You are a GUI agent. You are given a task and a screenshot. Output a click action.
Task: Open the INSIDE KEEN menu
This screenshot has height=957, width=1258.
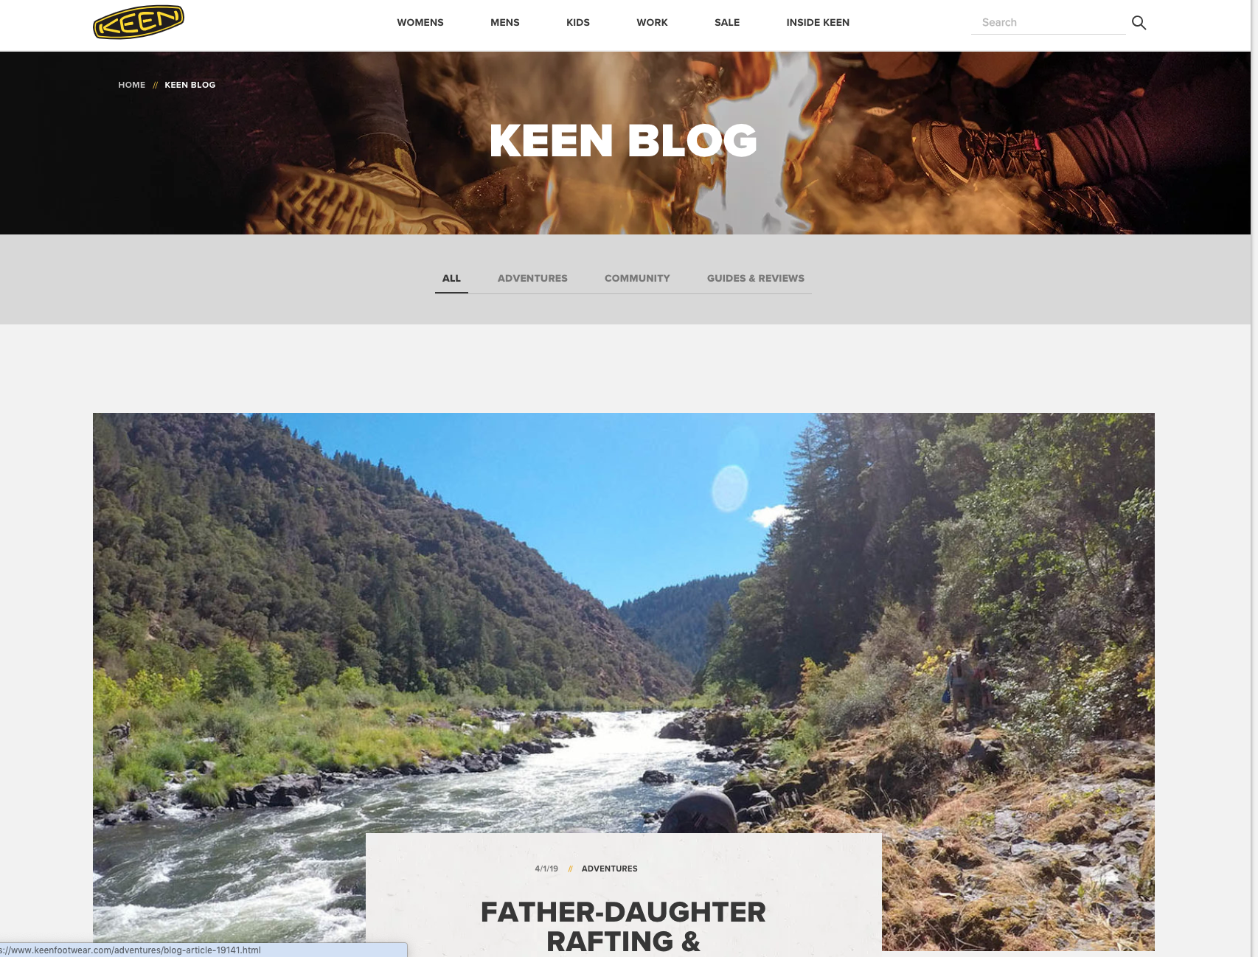(818, 22)
